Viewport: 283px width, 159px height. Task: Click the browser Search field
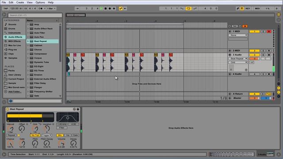35,15
